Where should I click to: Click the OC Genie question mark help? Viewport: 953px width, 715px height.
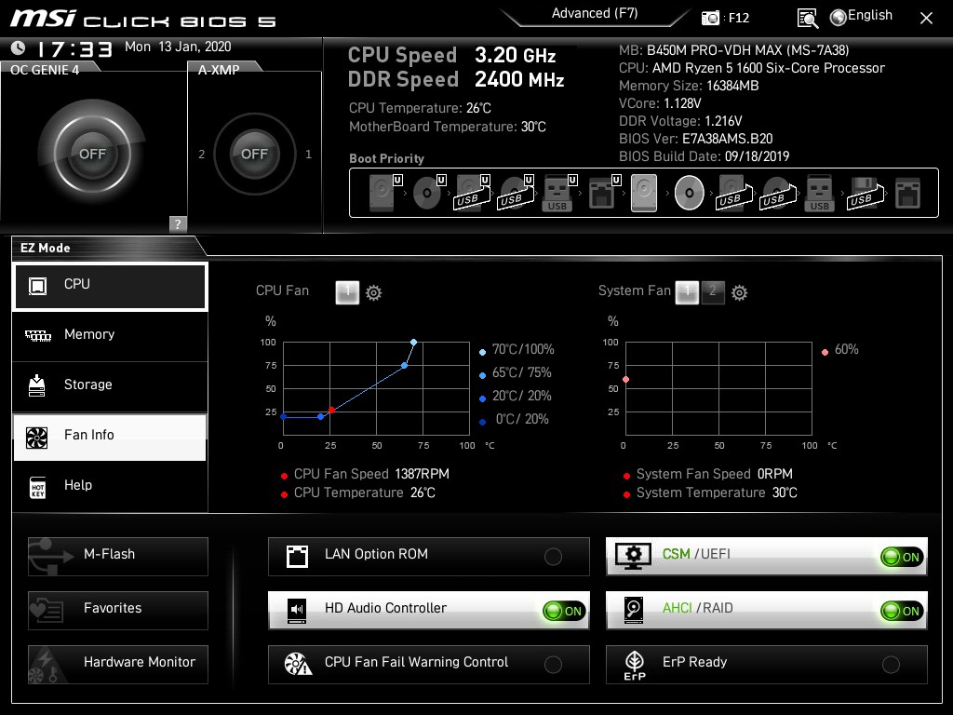coord(178,223)
